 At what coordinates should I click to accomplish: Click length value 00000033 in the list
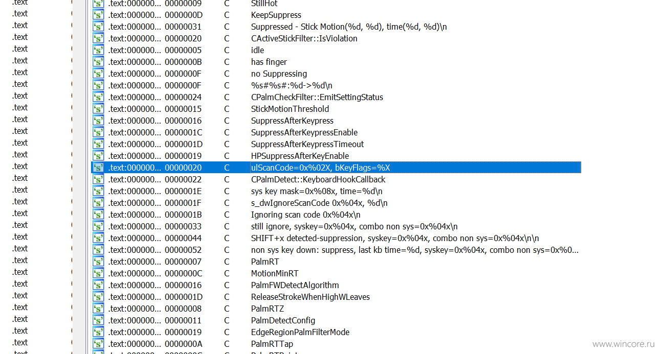[183, 226]
